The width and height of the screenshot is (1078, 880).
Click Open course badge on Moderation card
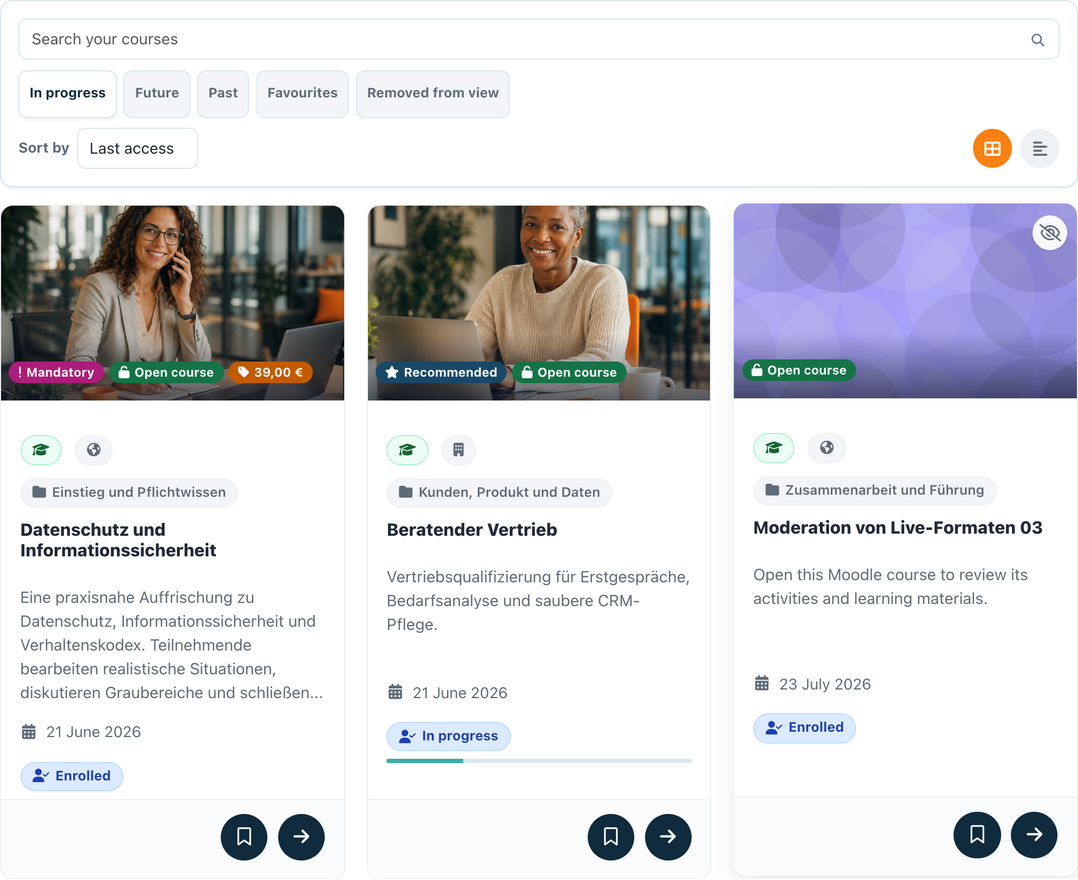pos(799,370)
